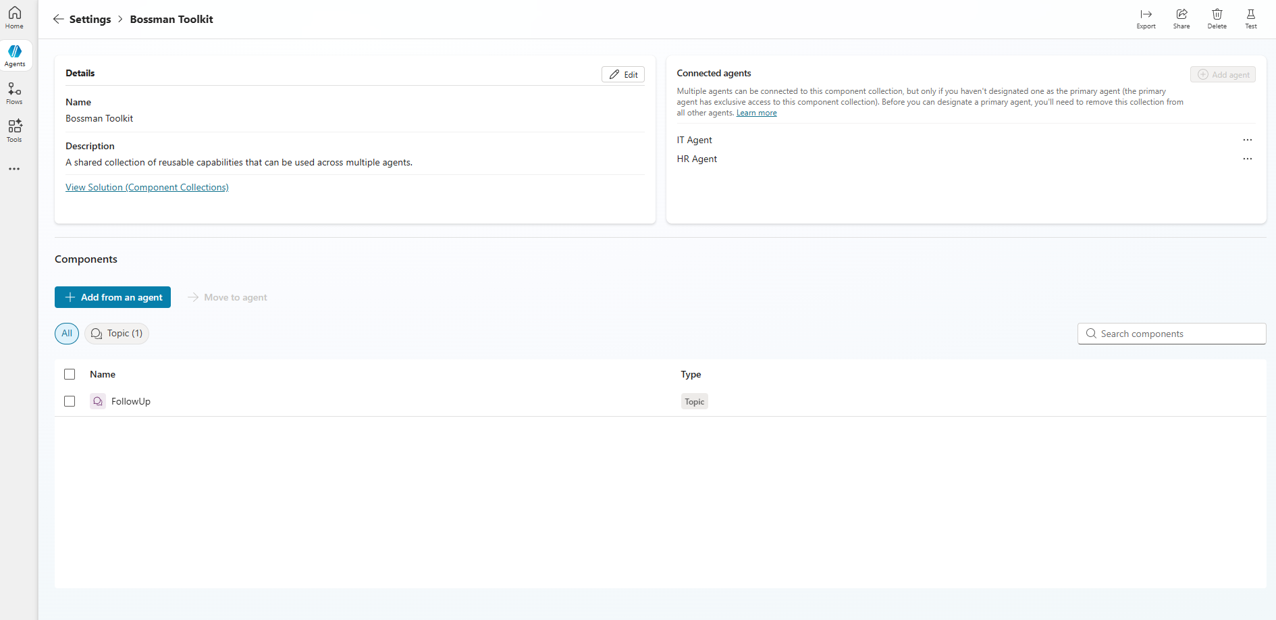
Task: Click the FollowUp topic icon
Action: [98, 401]
